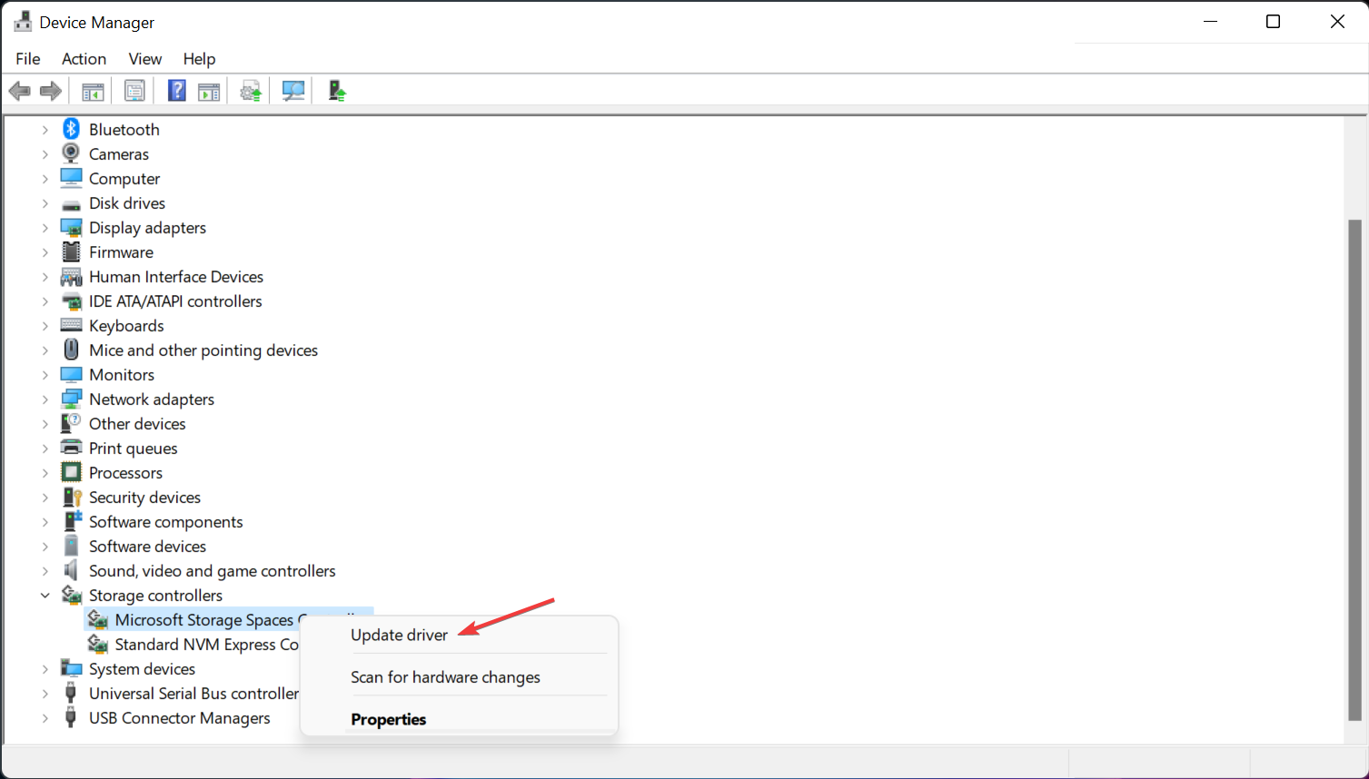
Task: Open device Properties via the toolbar icon
Action: coord(134,90)
